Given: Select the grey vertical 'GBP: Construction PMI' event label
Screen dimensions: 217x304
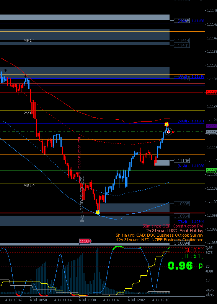Looking at the screenshot, I should (x=82, y=199).
